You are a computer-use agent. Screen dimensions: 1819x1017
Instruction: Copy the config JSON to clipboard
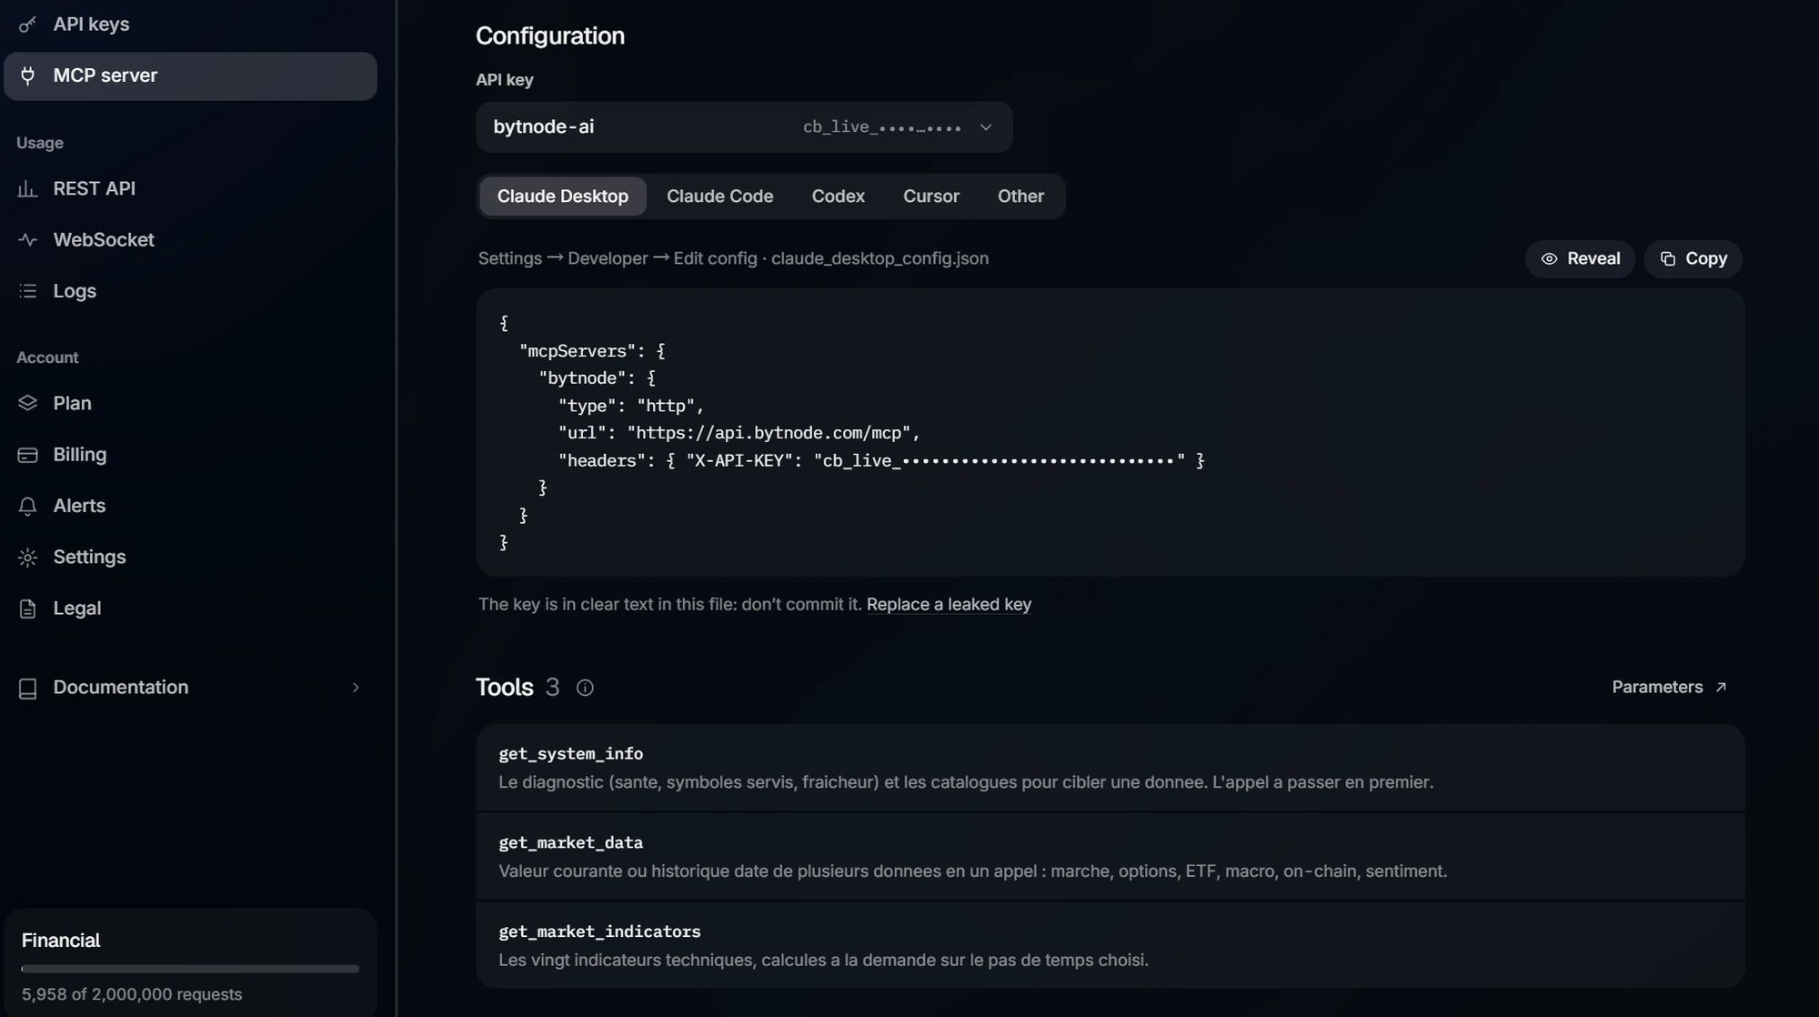pos(1693,259)
